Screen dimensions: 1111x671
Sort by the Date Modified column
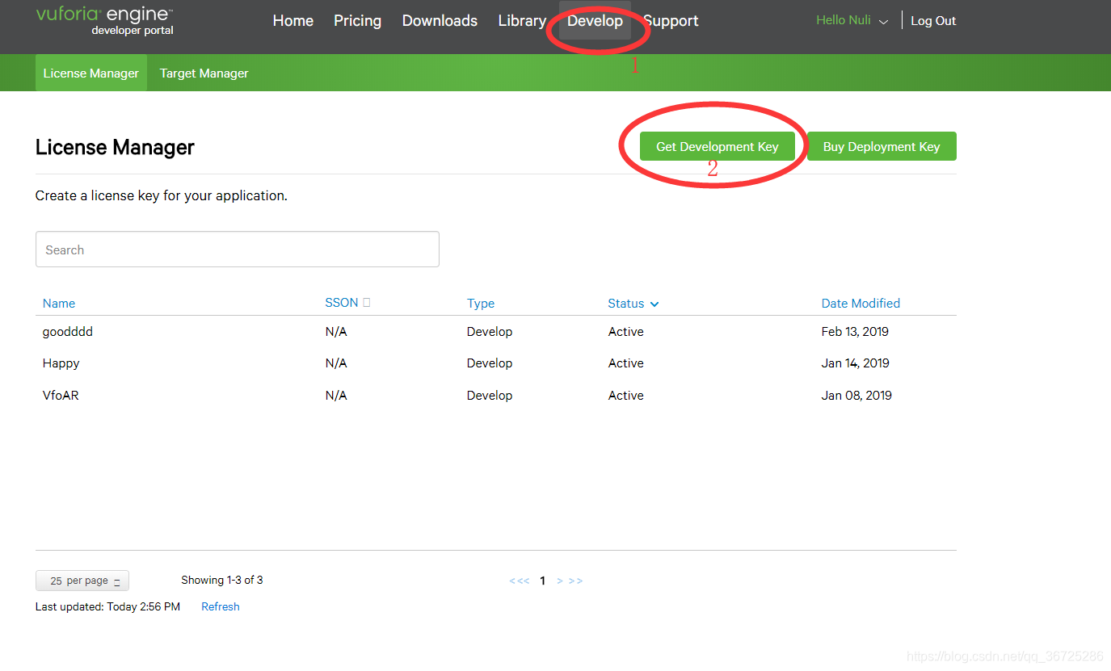(861, 304)
